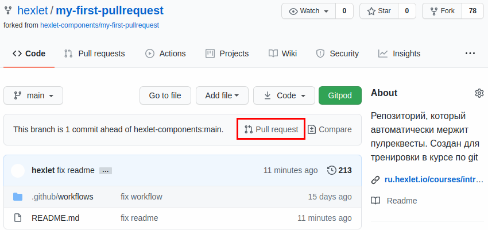Go to the Insights tab
Screen dimensions: 488x230
[x=399, y=53]
